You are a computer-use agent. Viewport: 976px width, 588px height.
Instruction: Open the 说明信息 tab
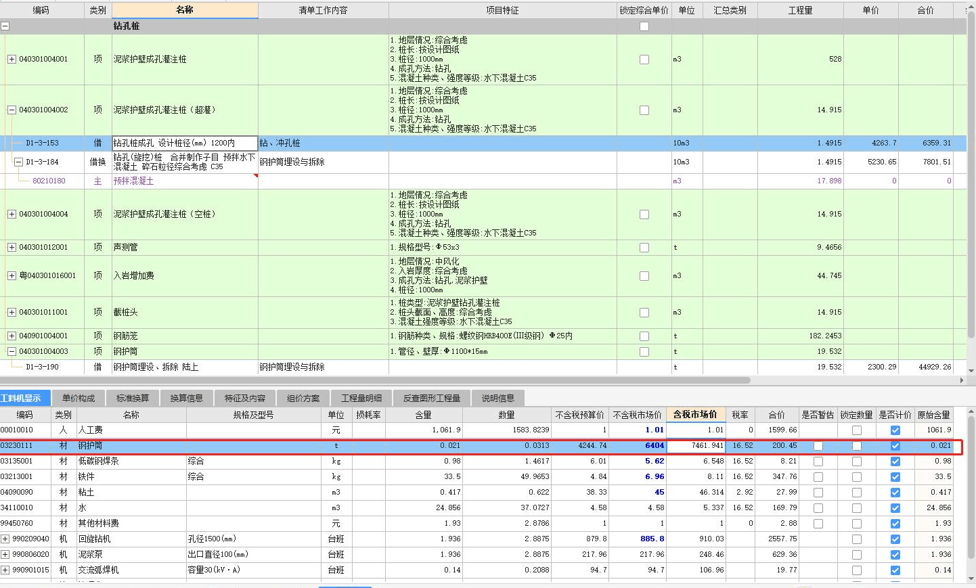[498, 398]
